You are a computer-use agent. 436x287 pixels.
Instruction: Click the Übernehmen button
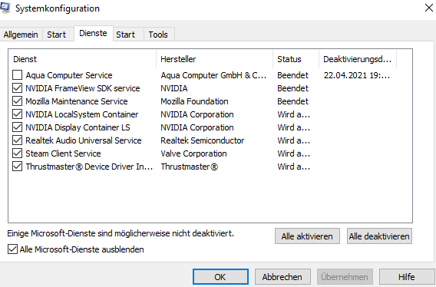point(345,277)
